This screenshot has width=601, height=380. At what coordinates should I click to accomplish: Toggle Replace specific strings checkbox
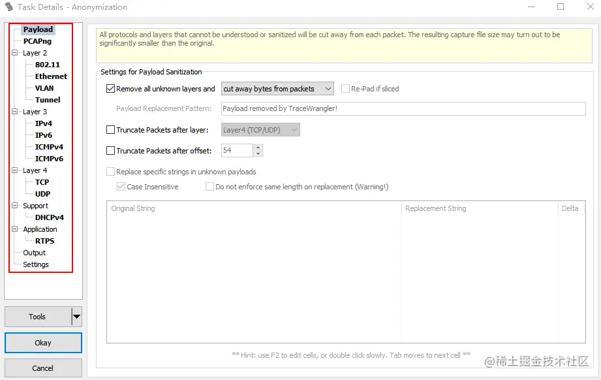pos(110,172)
